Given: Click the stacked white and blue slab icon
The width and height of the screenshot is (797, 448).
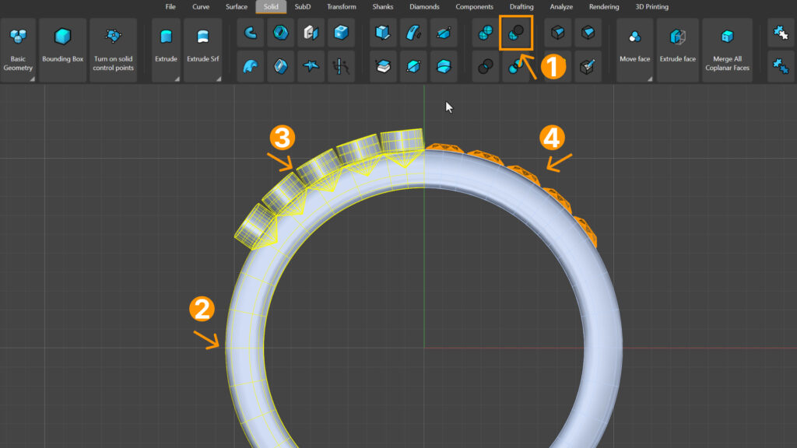Looking at the screenshot, I should [x=383, y=66].
